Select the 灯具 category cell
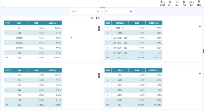This screenshot has width=204, height=110. point(19,53)
